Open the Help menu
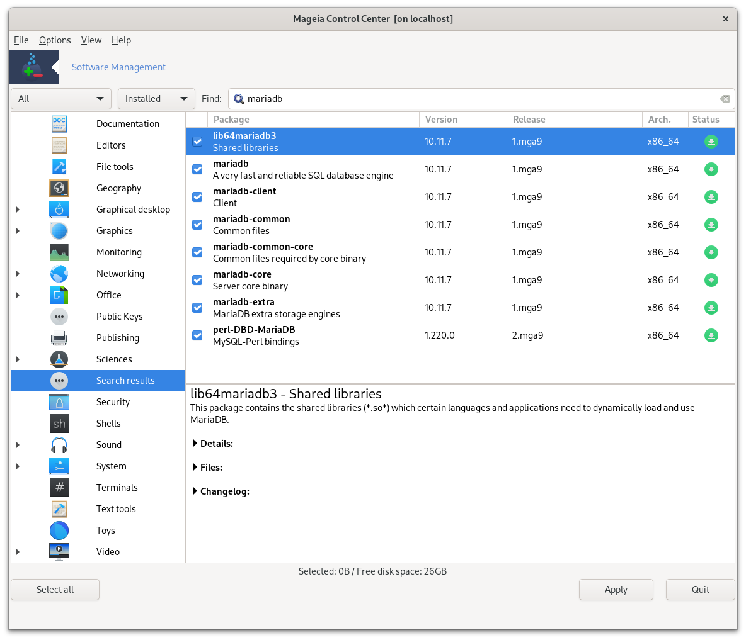Image resolution: width=746 pixels, height=640 pixels. tap(121, 40)
